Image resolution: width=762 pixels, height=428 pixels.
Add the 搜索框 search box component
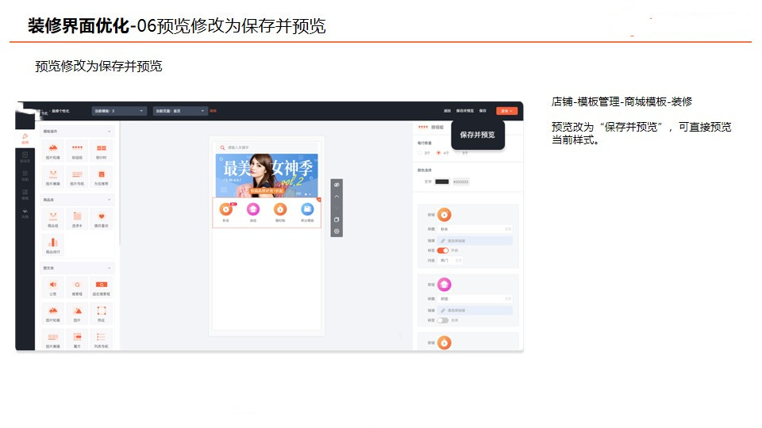pyautogui.click(x=77, y=287)
